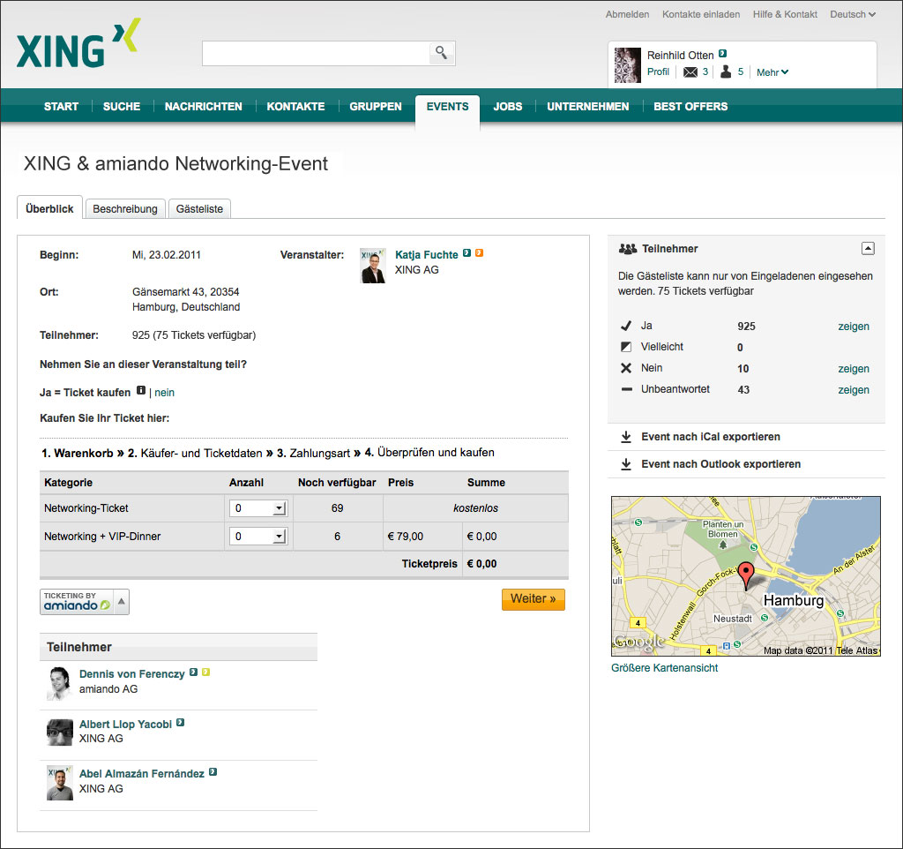Select the EVENTS navigation tab

[x=447, y=108]
